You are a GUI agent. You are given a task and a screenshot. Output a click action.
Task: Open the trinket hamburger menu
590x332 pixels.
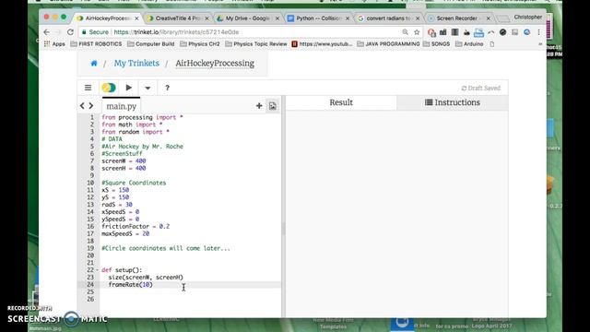[88, 88]
